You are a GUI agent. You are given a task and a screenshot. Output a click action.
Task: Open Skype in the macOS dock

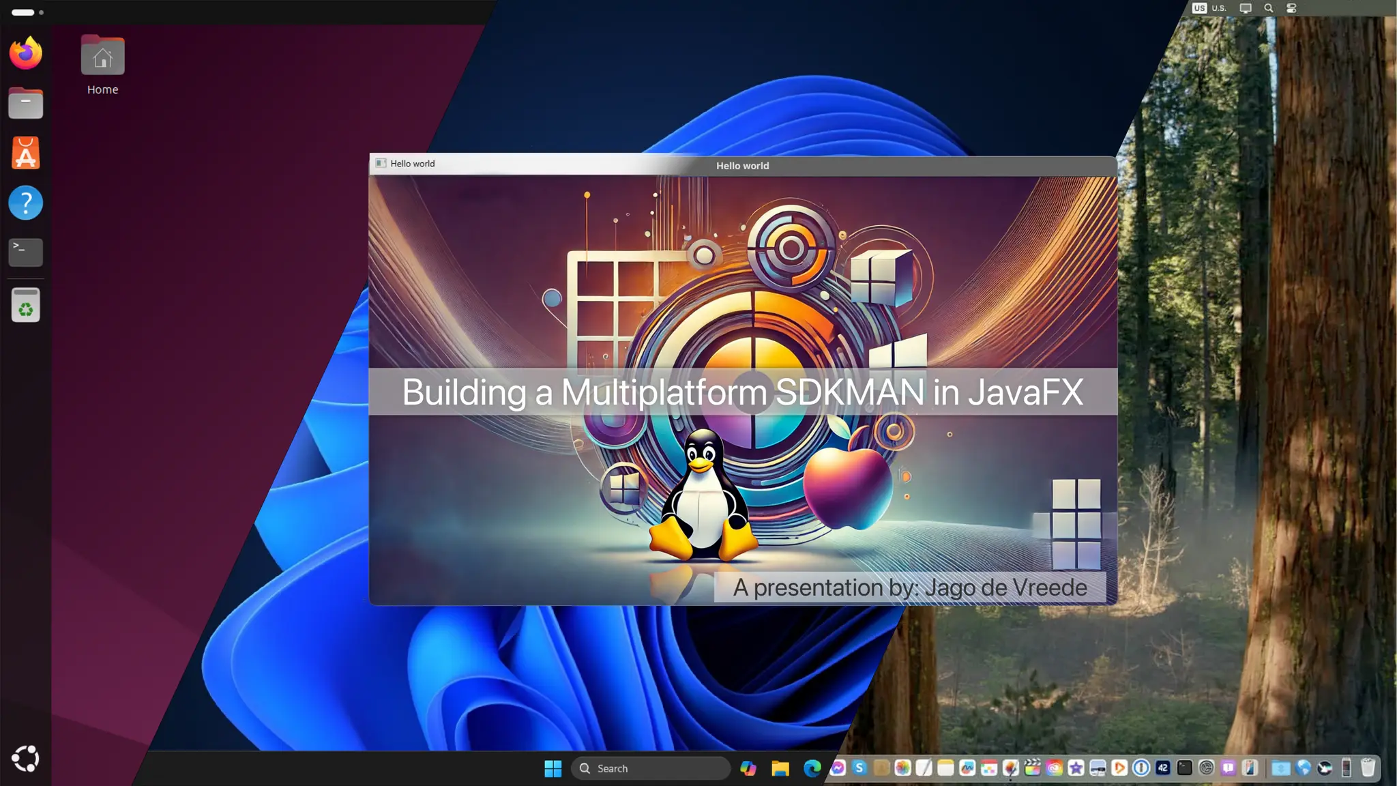[859, 768]
